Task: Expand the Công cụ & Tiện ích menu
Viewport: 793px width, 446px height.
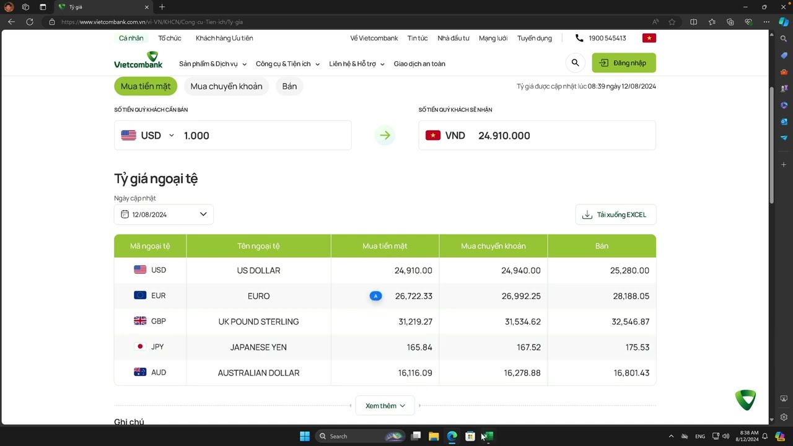Action: click(x=287, y=64)
